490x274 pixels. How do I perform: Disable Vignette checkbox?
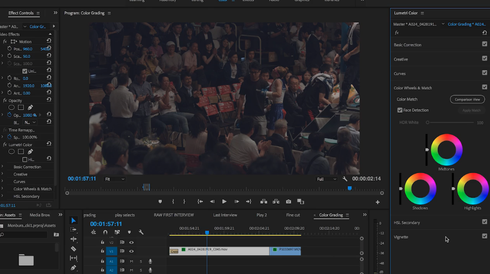click(485, 236)
